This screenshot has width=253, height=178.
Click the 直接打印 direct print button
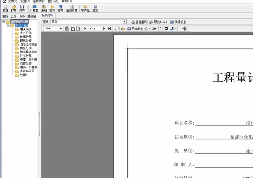pos(139,22)
